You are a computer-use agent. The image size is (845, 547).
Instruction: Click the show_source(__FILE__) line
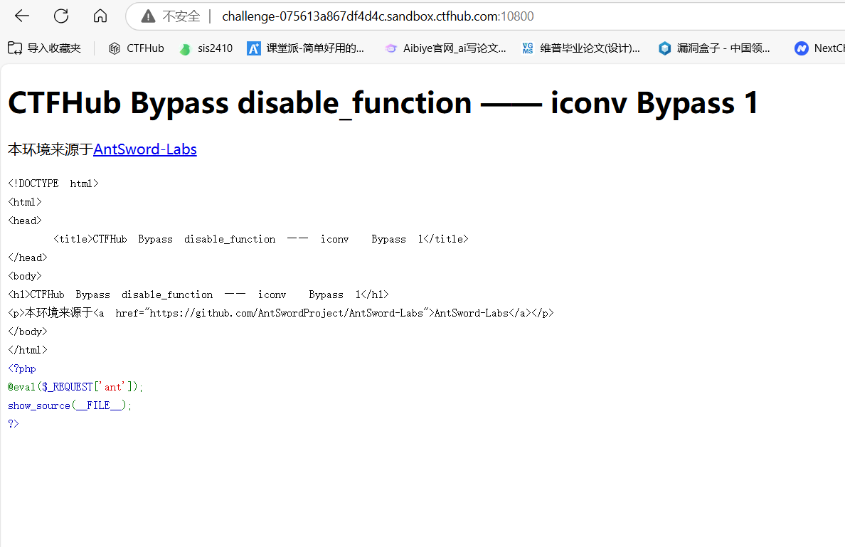[70, 405]
